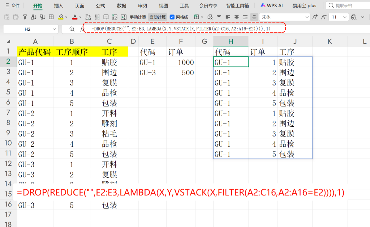Screen dimensions: 370x227
Task: Sort descending with the Z-A arrow icon
Action: click(x=43, y=17)
